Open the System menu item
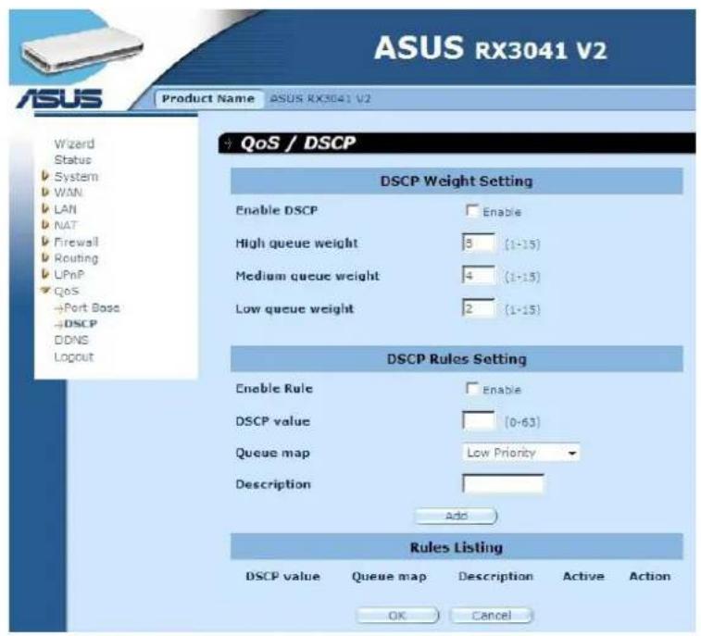The height and width of the screenshot is (636, 701). [76, 177]
